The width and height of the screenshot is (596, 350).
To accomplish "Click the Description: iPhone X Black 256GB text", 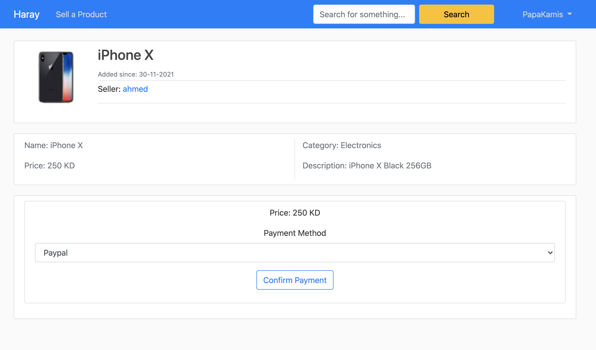I will (367, 165).
